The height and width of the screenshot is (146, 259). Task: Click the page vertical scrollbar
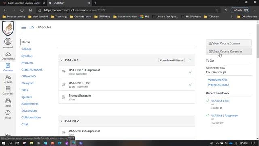point(257,41)
